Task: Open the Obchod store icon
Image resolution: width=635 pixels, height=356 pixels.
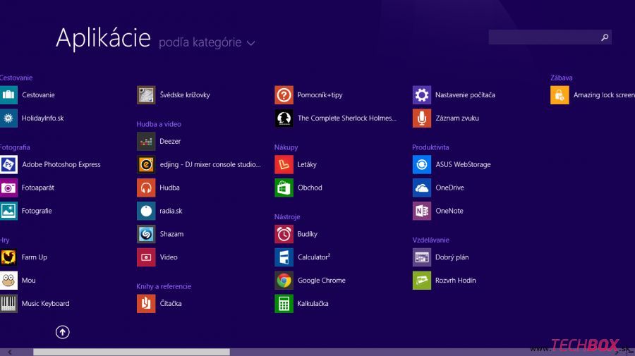Action: (x=284, y=188)
